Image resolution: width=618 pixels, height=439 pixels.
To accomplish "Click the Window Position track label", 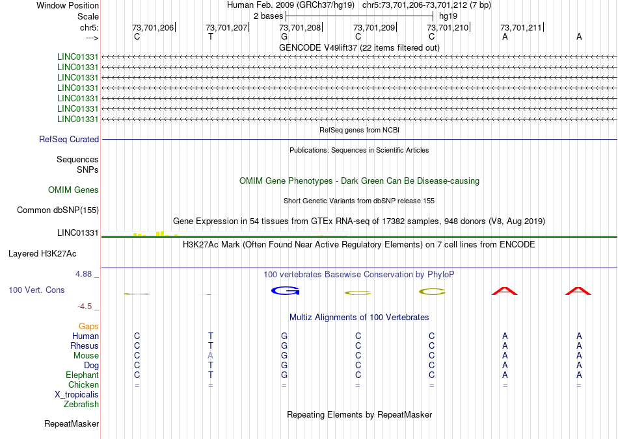I will [x=68, y=5].
